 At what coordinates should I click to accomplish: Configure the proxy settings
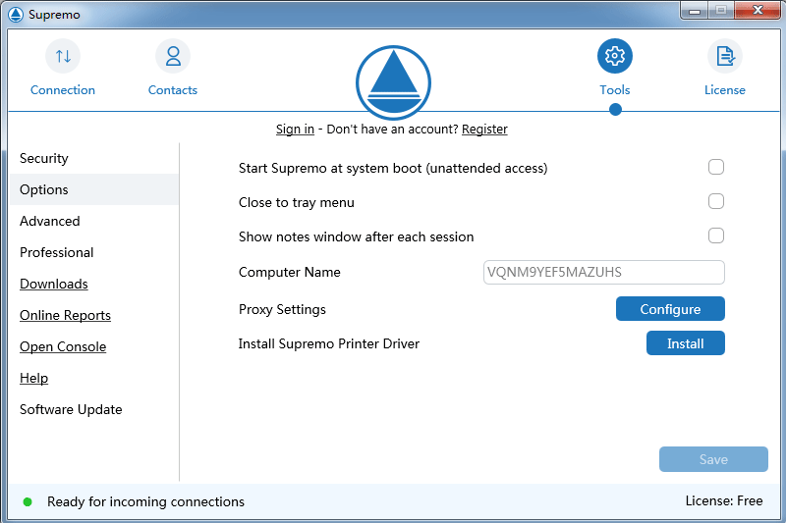click(x=670, y=309)
